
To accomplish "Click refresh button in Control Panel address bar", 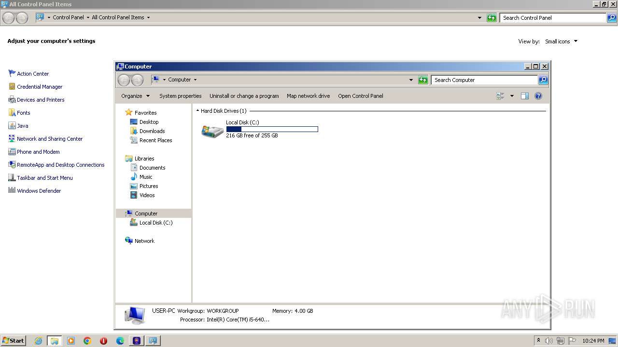I will point(492,18).
